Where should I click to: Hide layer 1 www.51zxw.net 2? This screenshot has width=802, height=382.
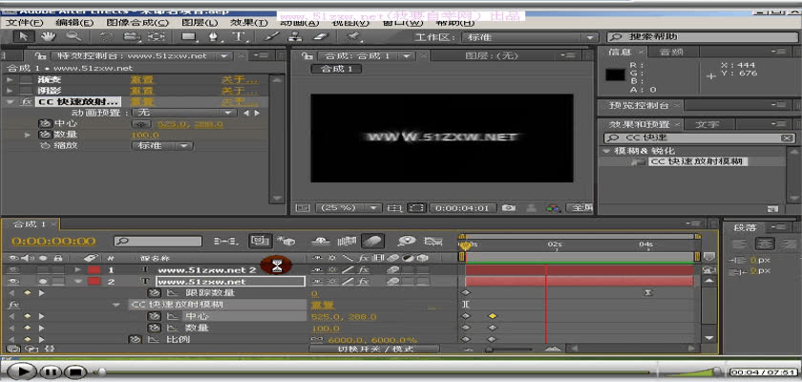13,269
